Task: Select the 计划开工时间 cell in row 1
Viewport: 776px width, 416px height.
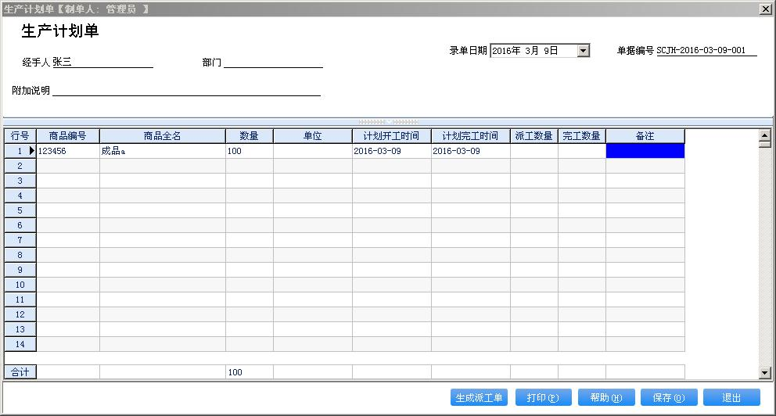Action: 391,151
